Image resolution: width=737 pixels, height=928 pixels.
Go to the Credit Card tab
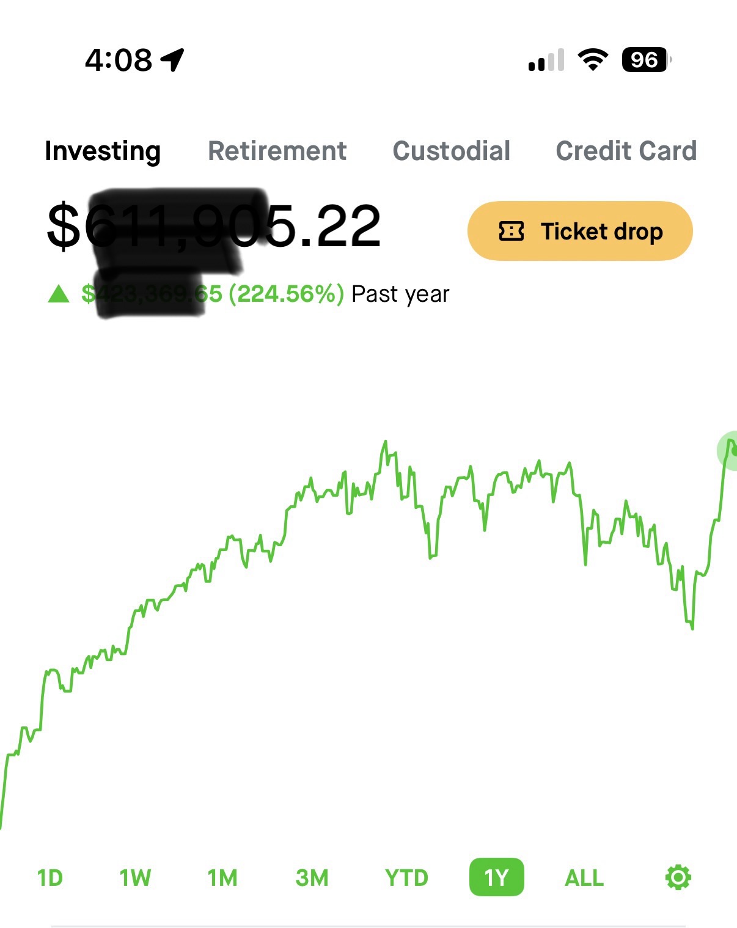click(x=626, y=151)
